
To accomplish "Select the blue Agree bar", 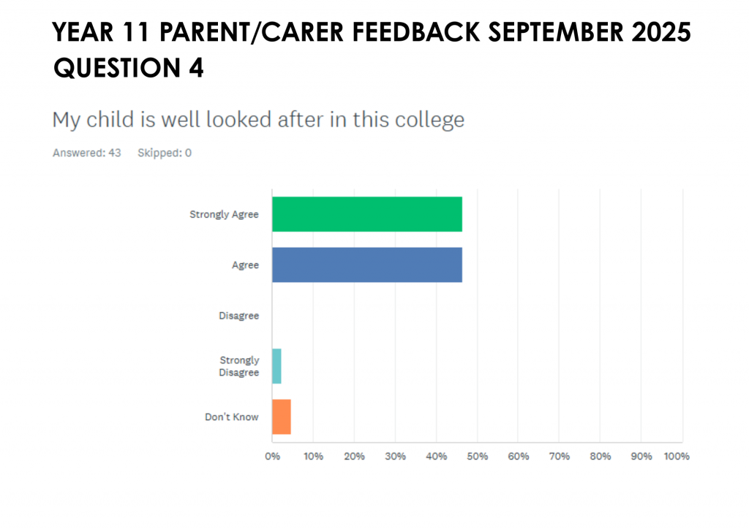I will click(366, 264).
